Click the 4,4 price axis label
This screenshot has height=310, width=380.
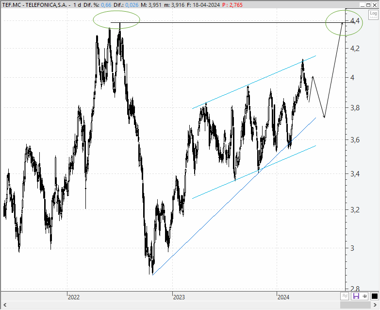click(355, 21)
